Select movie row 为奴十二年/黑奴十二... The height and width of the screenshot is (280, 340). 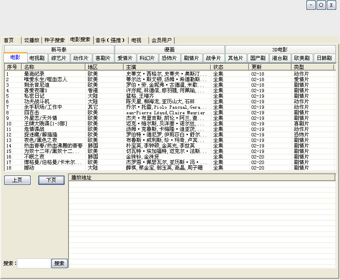coord(170,151)
